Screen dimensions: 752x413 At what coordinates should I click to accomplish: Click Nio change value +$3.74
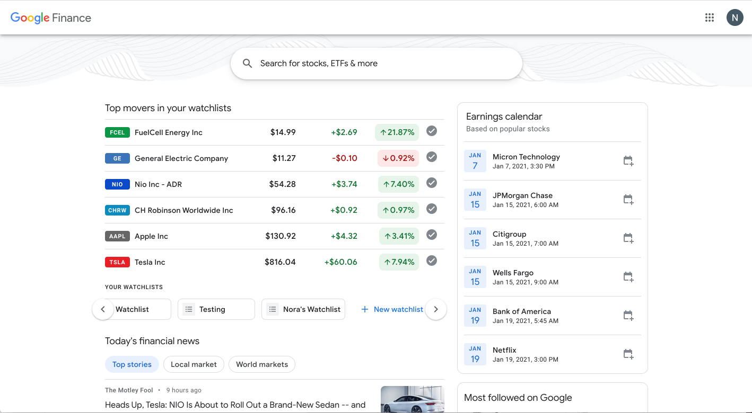point(344,184)
